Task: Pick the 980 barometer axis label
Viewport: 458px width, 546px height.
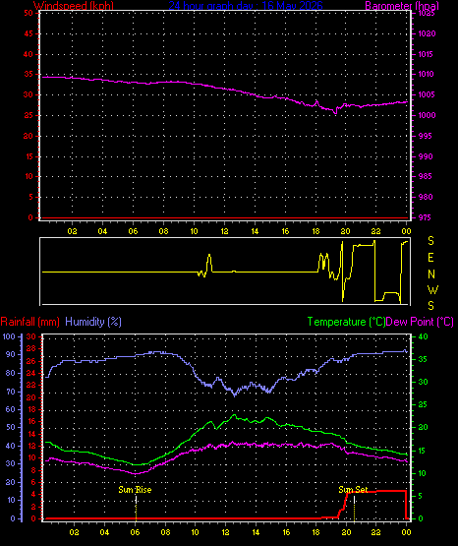Action: tap(425, 197)
